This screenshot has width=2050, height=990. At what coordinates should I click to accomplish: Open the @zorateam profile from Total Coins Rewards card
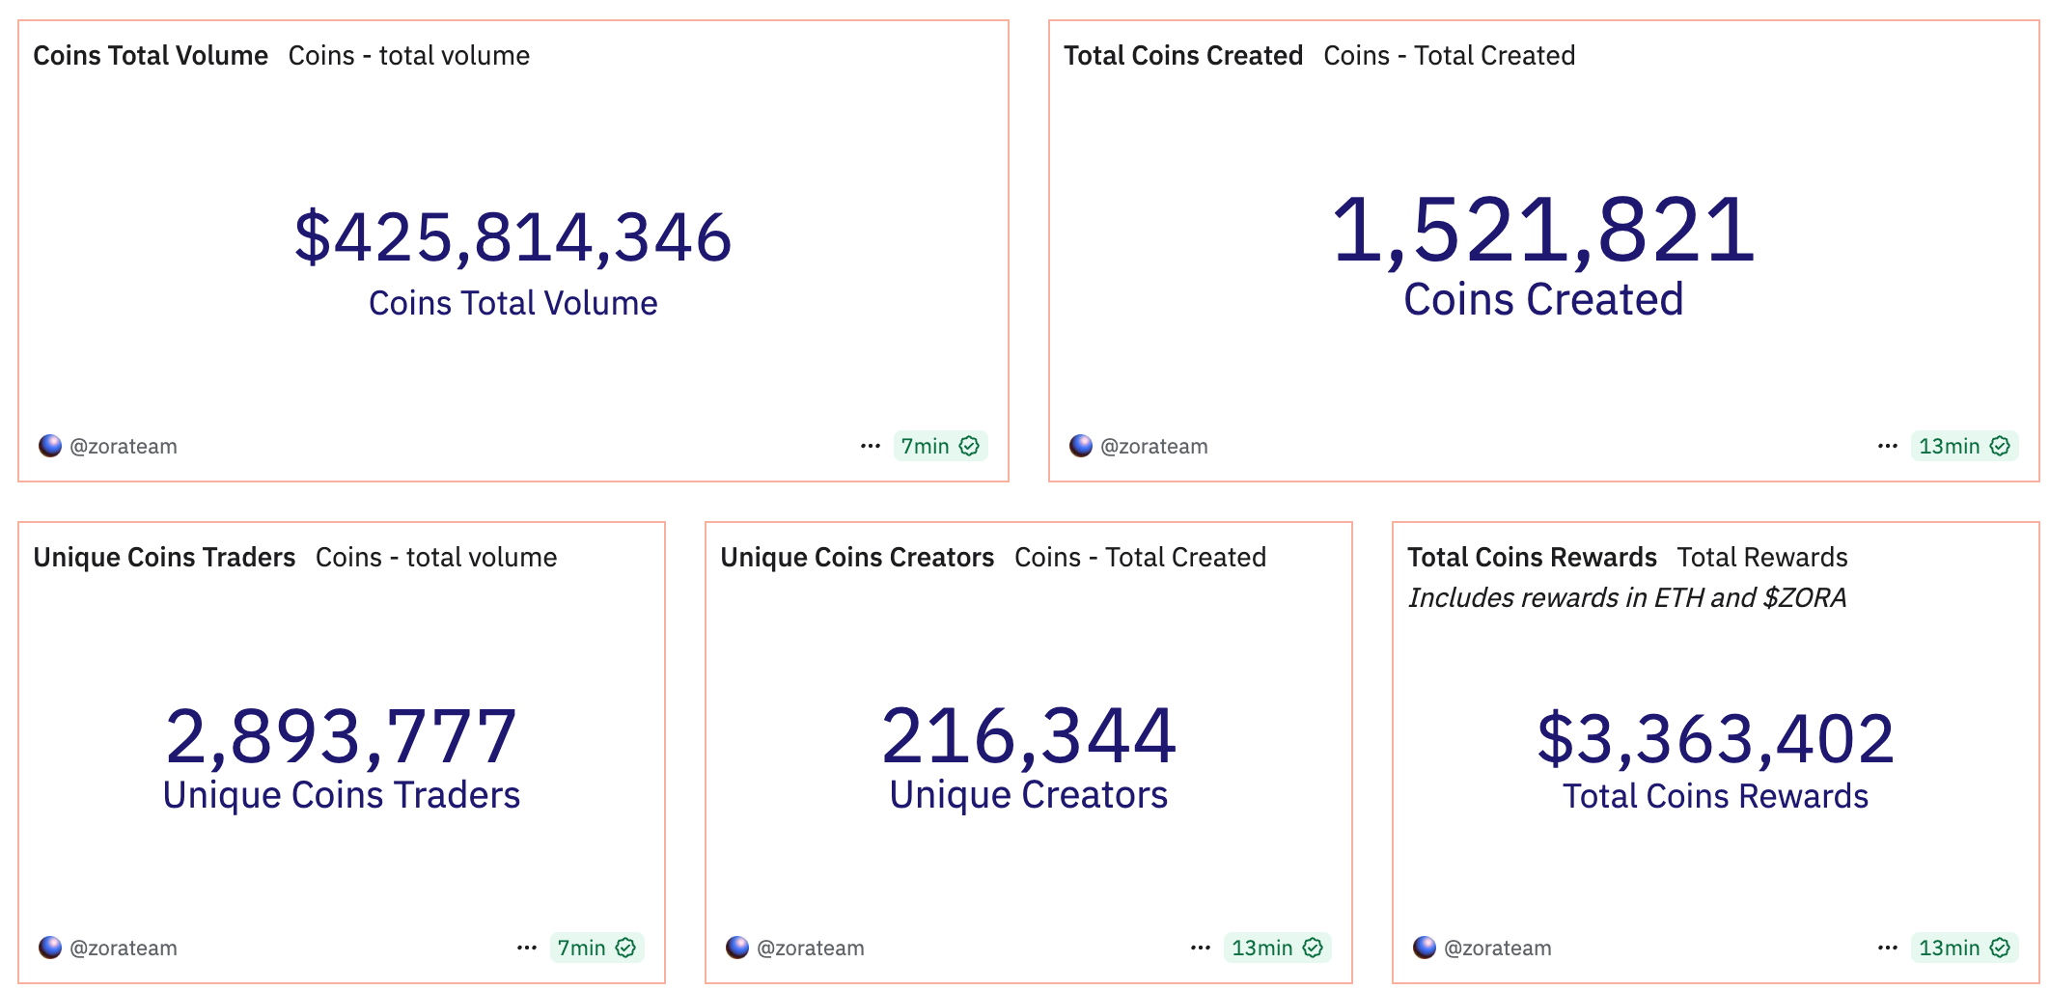tap(1498, 948)
